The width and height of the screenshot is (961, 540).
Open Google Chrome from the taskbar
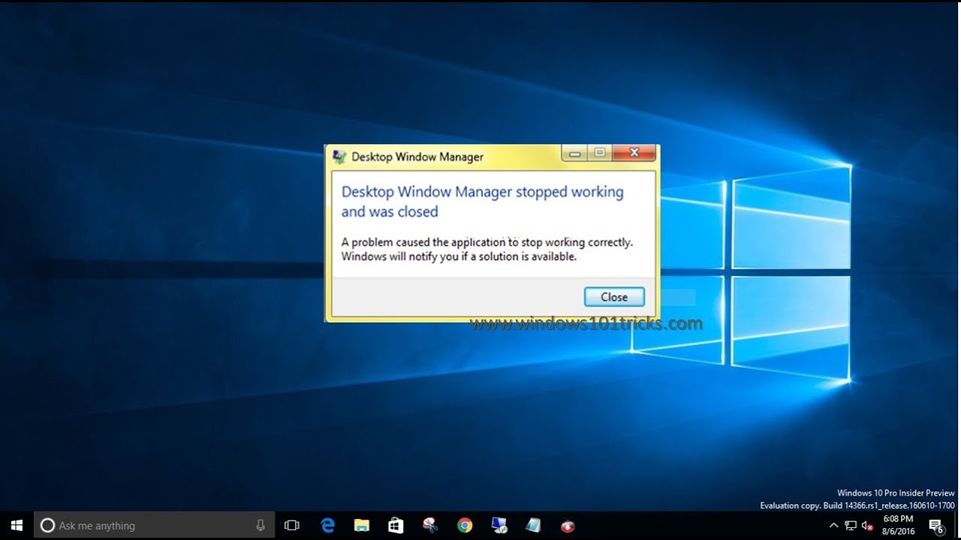(464, 526)
